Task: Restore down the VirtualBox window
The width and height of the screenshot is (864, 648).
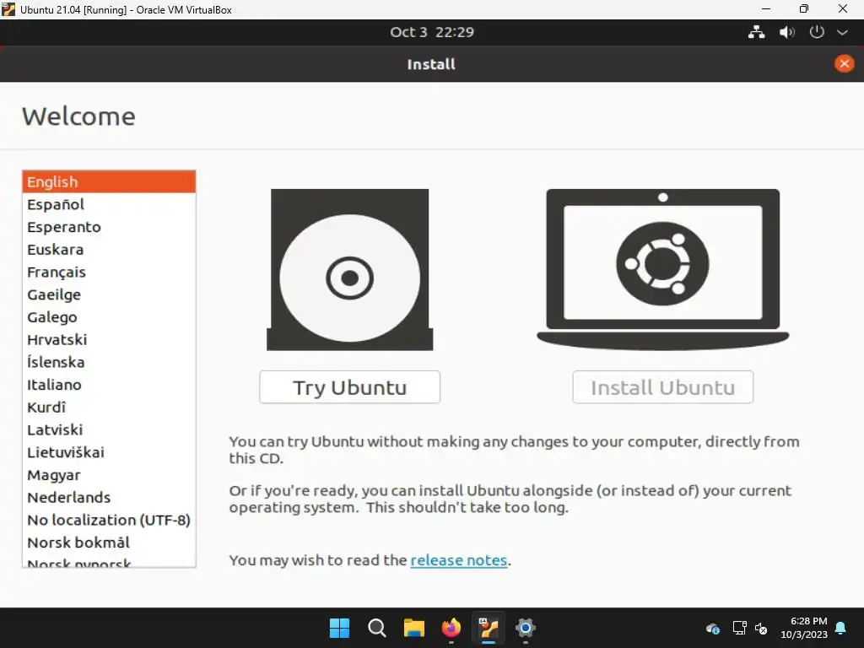Action: (804, 8)
